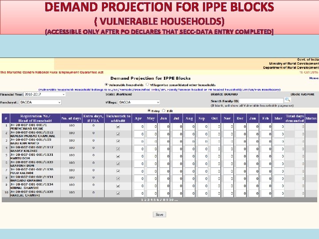Click the 'Extra days, if FRA' column header

[x=93, y=118]
